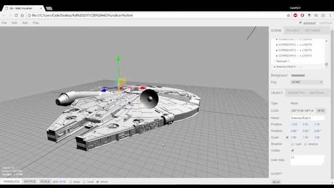334x188 pixels.
Task: Enable the Shadow receive checkbox
Action: tap(305, 144)
